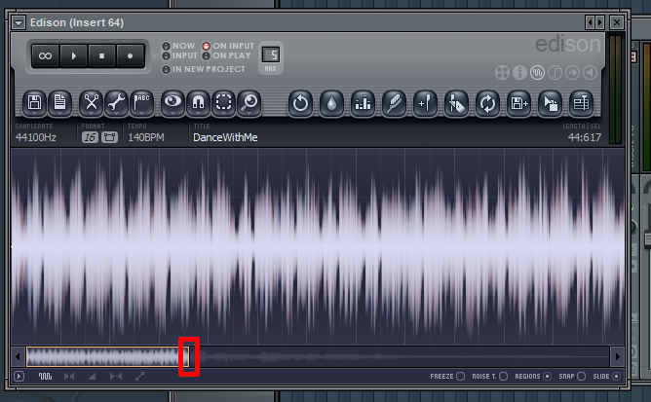
Task: Click the Add marker tool
Action: tap(426, 103)
